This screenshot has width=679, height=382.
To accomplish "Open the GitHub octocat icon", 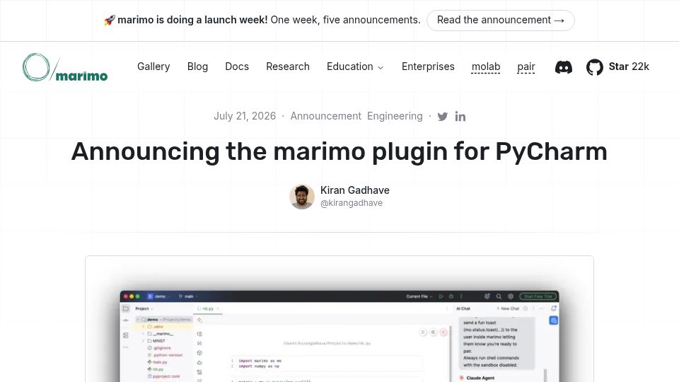I will coord(595,67).
